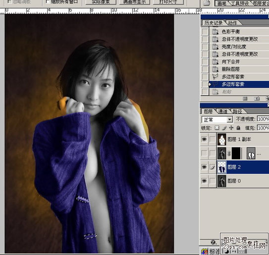The height and width of the screenshot is (255, 269).
Task: Switch to the 通道 tab
Action: pos(222,111)
